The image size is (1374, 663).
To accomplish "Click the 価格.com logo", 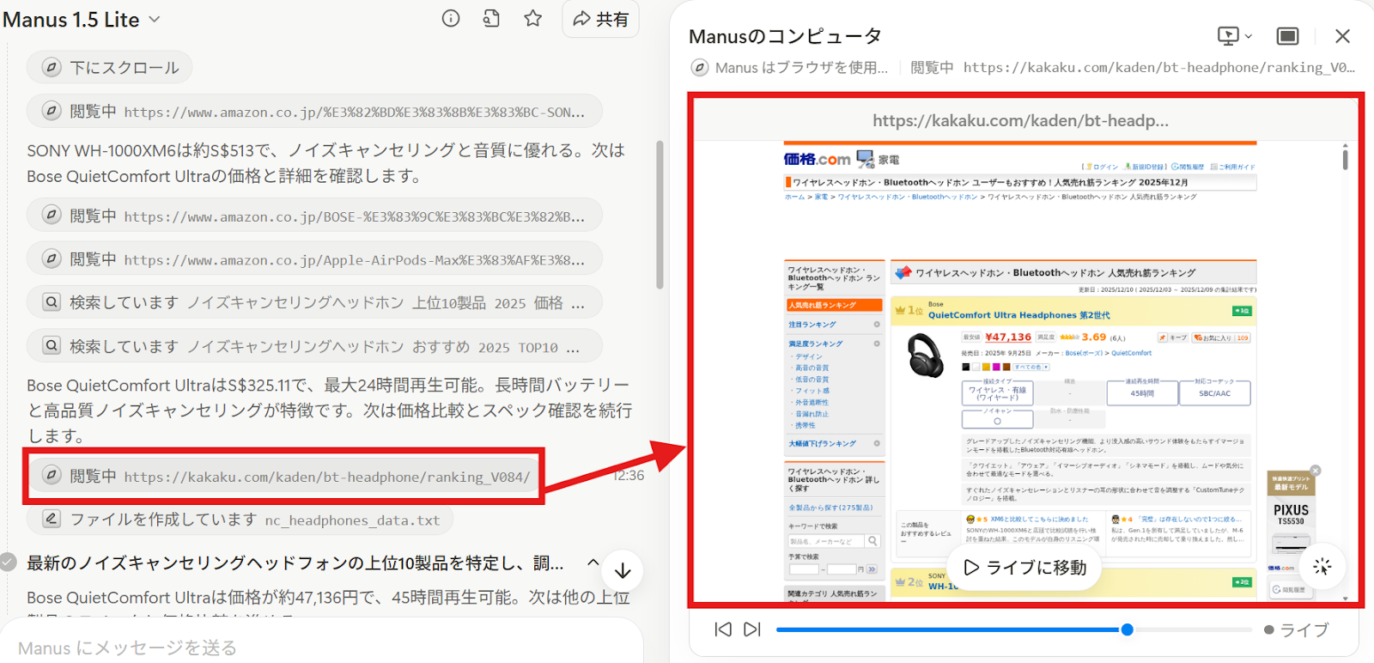I will point(817,159).
